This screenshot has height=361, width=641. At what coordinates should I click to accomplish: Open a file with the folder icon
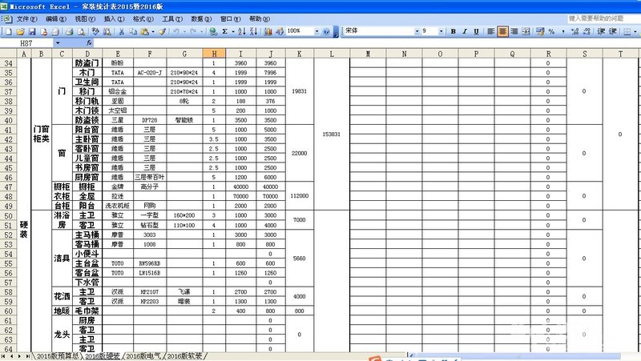[21, 31]
